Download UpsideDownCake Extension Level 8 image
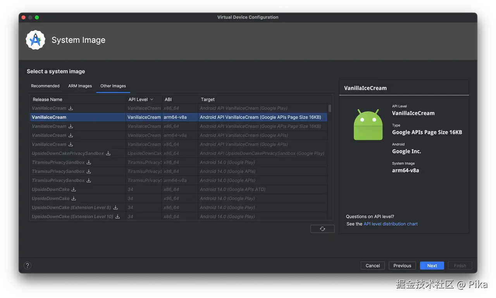The width and height of the screenshot is (496, 298). (x=115, y=207)
